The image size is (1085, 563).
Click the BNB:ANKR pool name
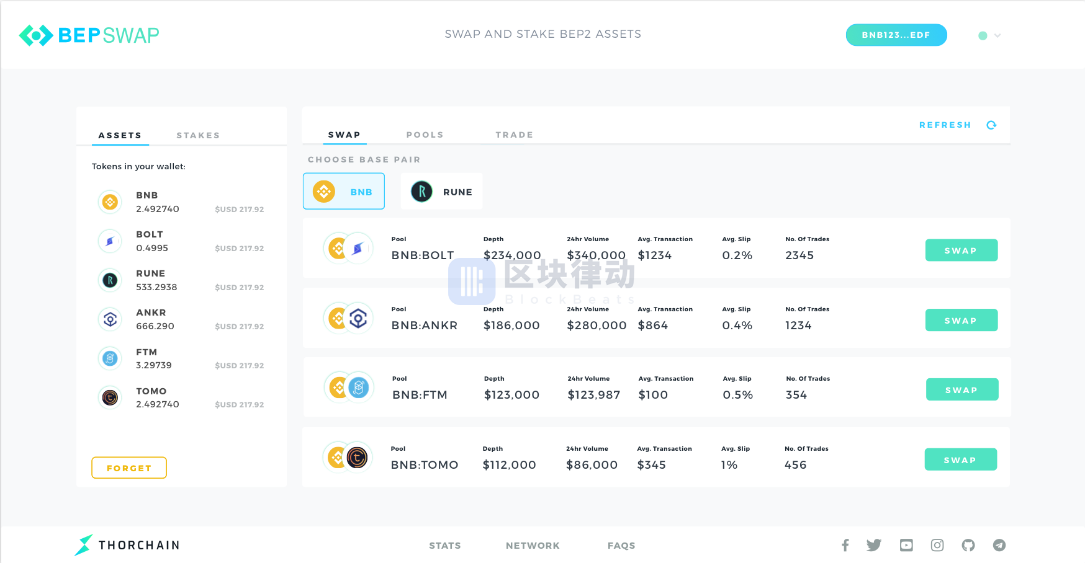click(425, 326)
